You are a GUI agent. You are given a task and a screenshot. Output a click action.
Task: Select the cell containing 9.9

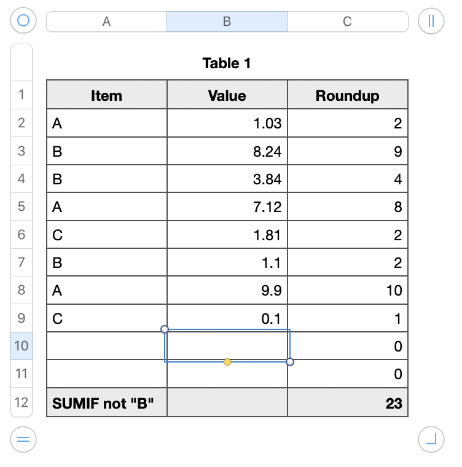[x=227, y=290]
